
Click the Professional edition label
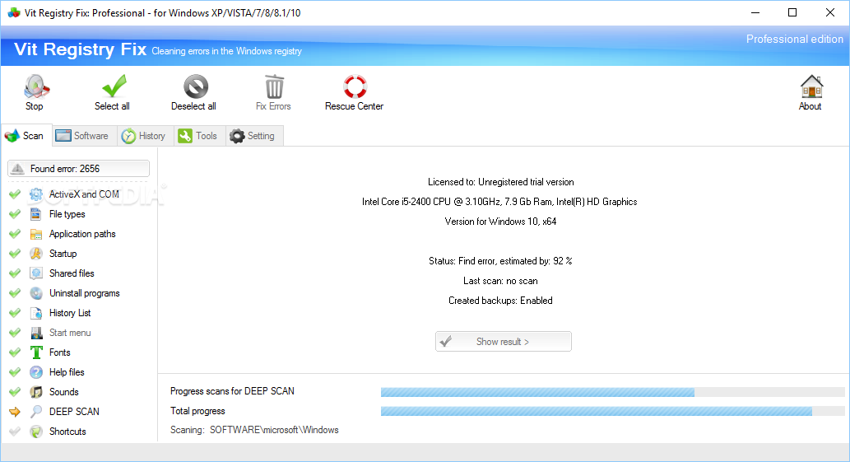coord(795,39)
